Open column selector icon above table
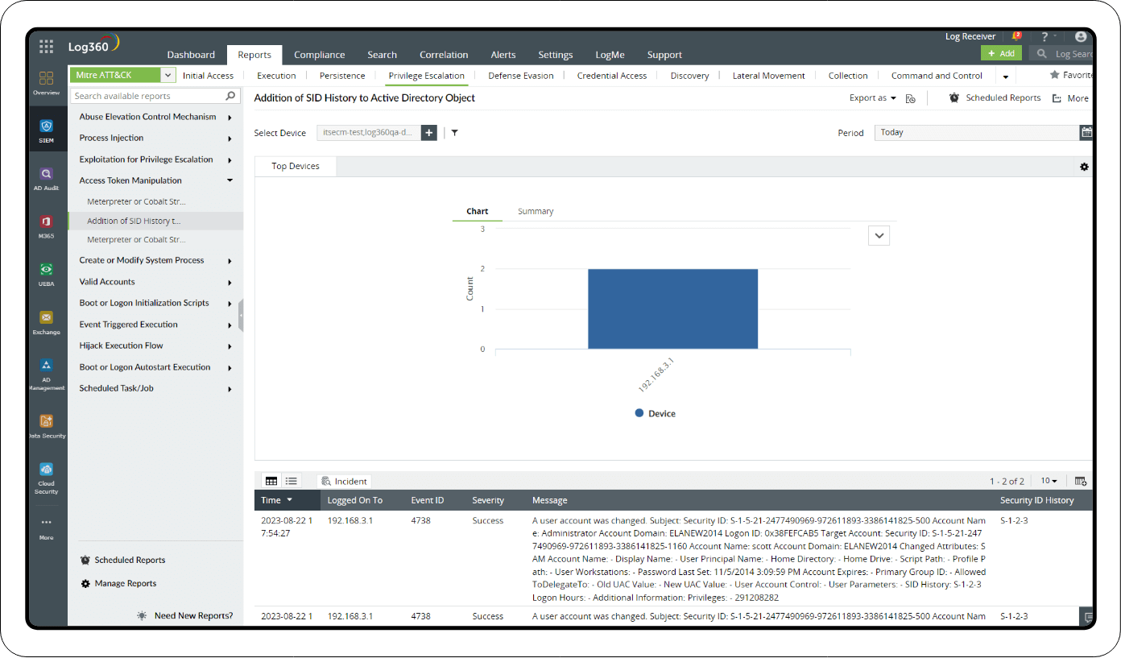1121x658 pixels. click(x=1081, y=481)
